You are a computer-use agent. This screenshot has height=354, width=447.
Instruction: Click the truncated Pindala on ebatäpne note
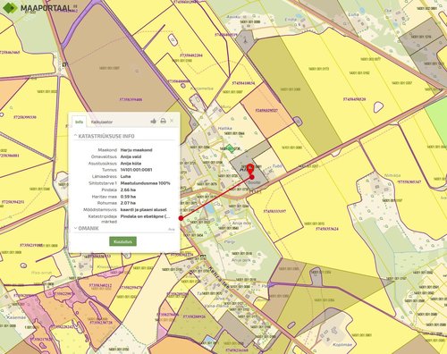pyautogui.click(x=146, y=216)
